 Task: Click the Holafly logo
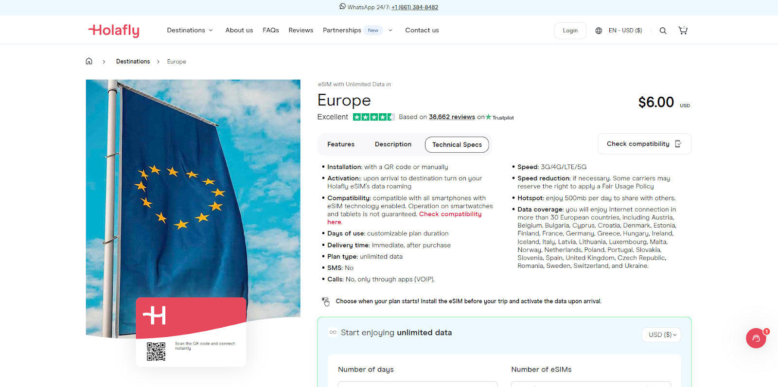point(114,30)
